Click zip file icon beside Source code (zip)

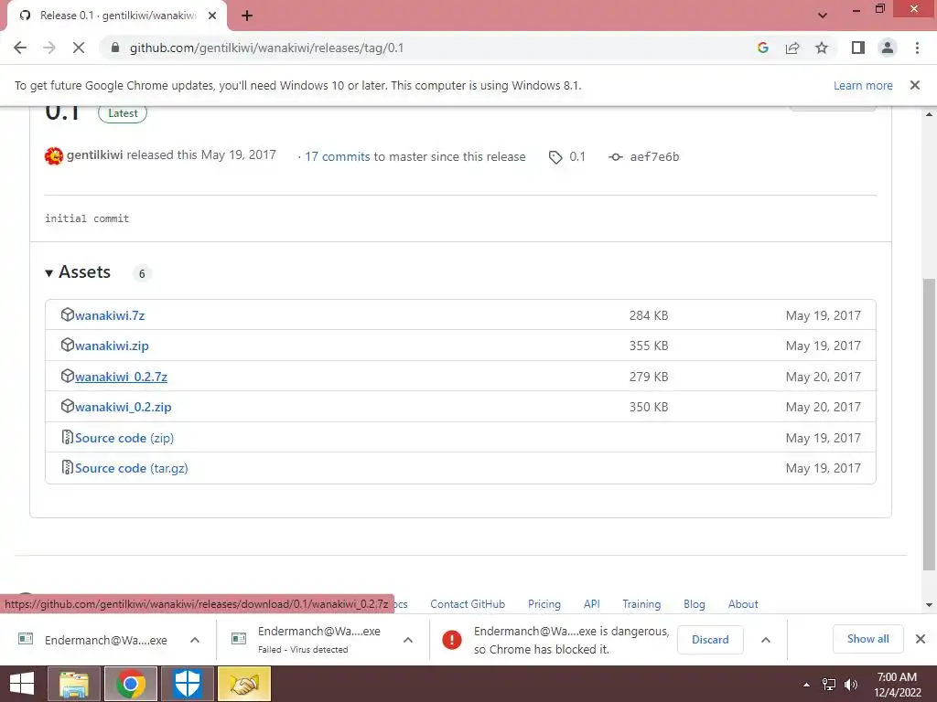(x=68, y=437)
